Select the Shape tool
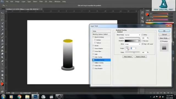The height and width of the screenshot is (99, 176). coord(2,71)
